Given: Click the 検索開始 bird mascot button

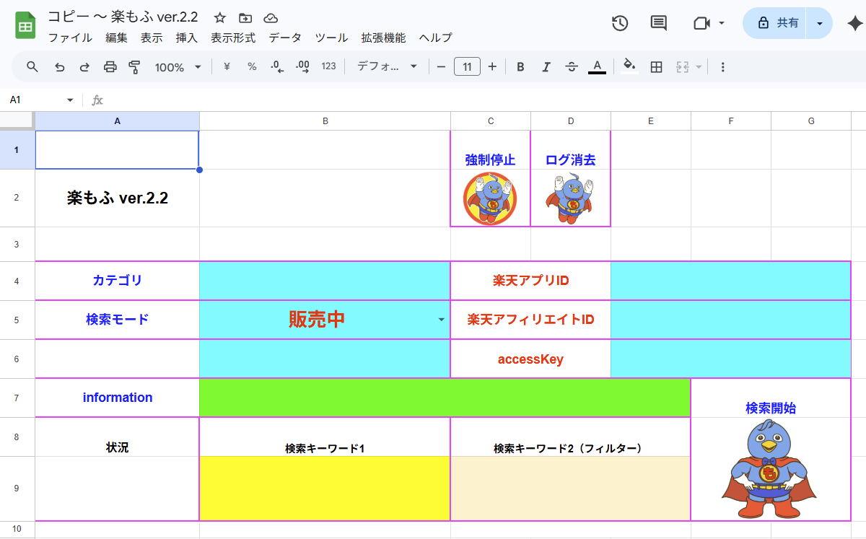Looking at the screenshot, I should pos(769,469).
